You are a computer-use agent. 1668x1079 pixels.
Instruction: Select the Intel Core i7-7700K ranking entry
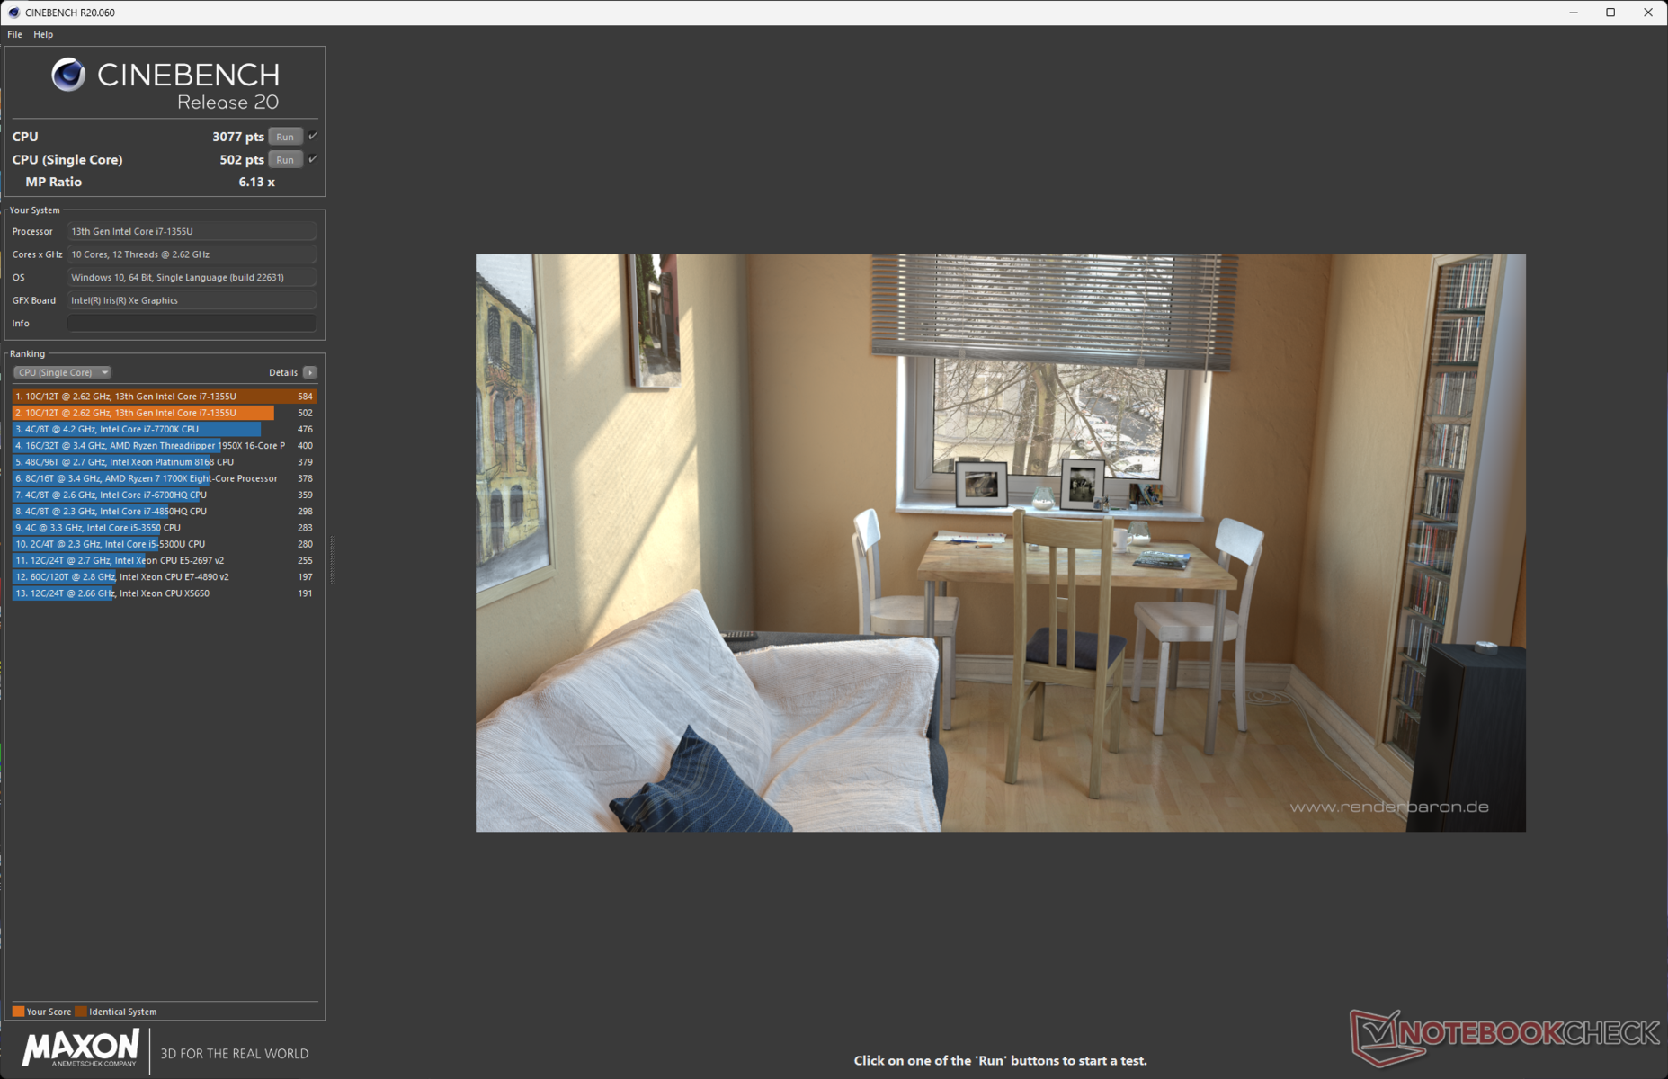[165, 430]
